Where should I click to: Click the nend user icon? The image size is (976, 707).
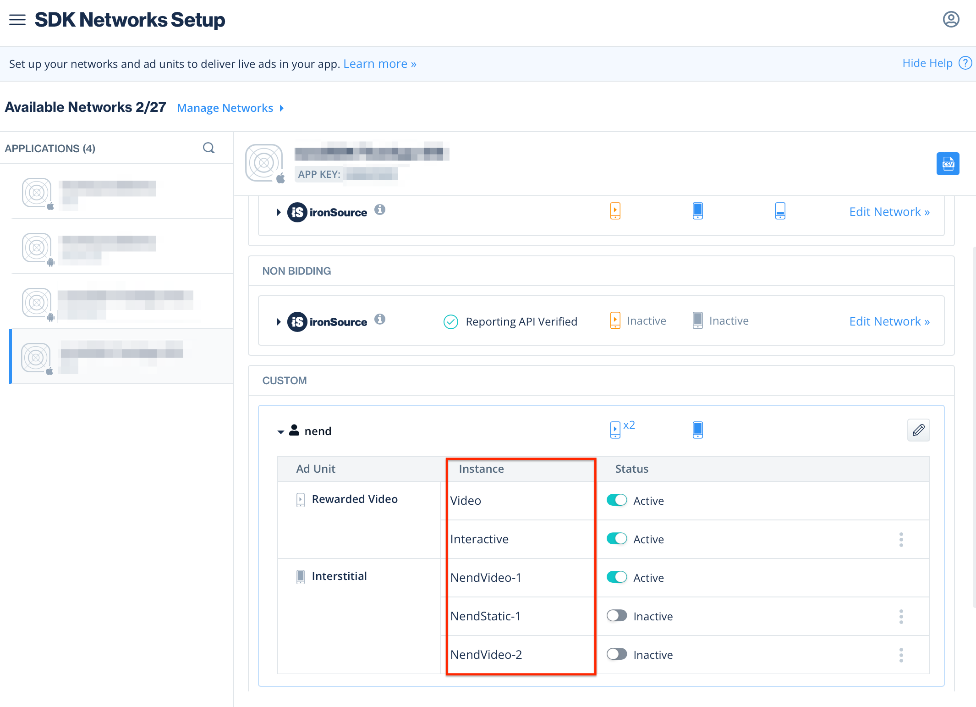294,430
